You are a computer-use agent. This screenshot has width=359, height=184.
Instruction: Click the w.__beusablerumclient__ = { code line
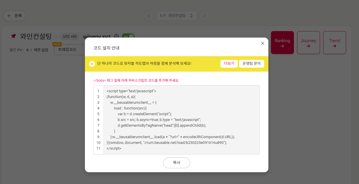[133, 103]
